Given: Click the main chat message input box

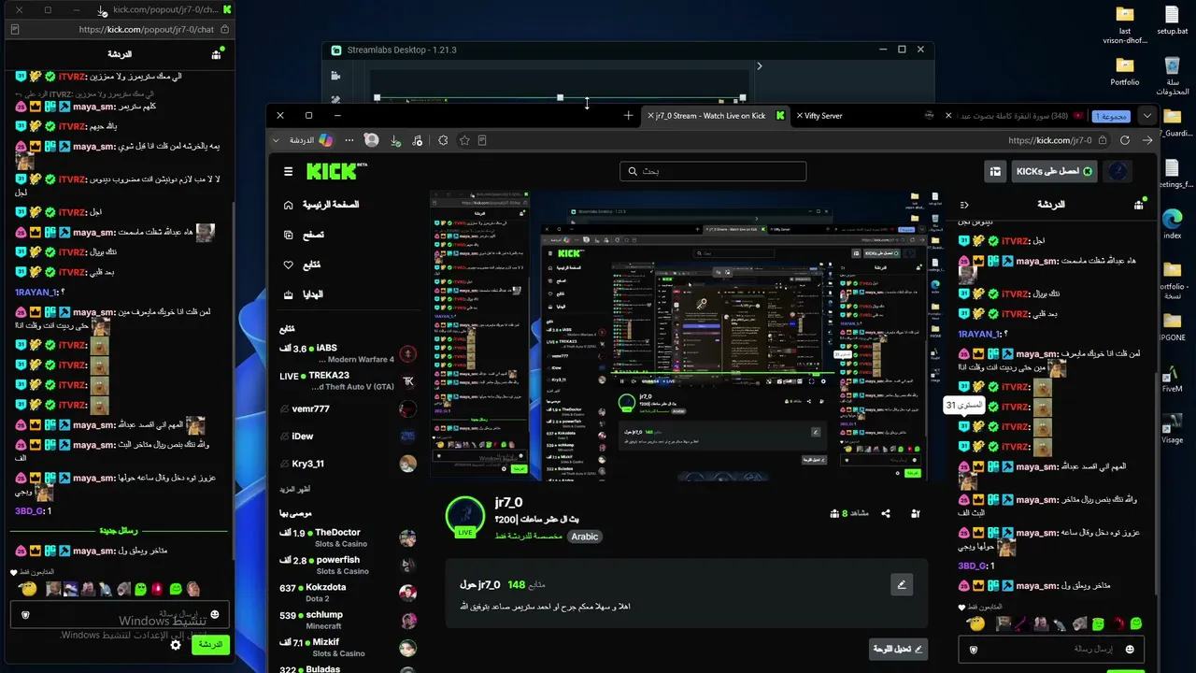Looking at the screenshot, I should tap(1051, 650).
